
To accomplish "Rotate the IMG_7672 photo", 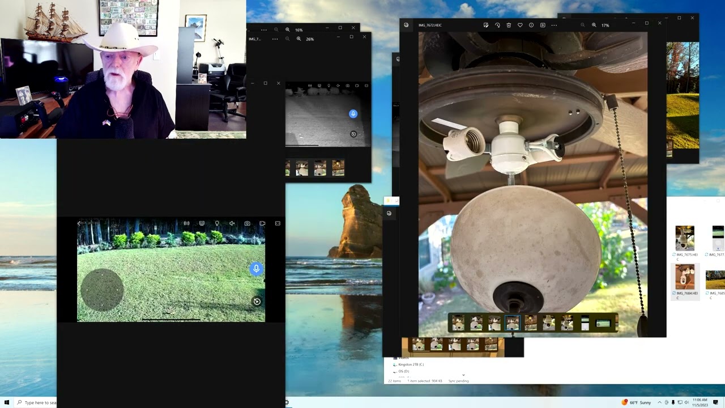I will [497, 25].
